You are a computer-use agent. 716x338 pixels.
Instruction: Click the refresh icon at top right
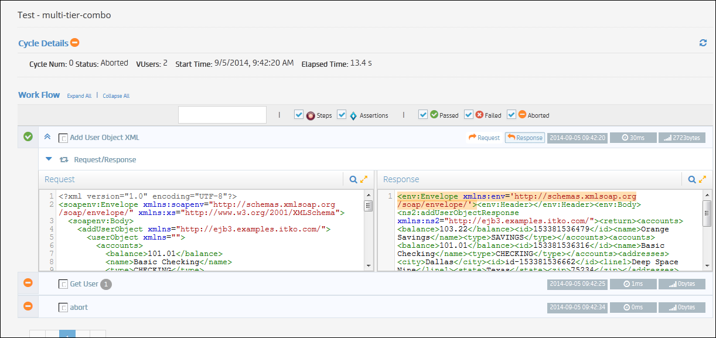[703, 43]
